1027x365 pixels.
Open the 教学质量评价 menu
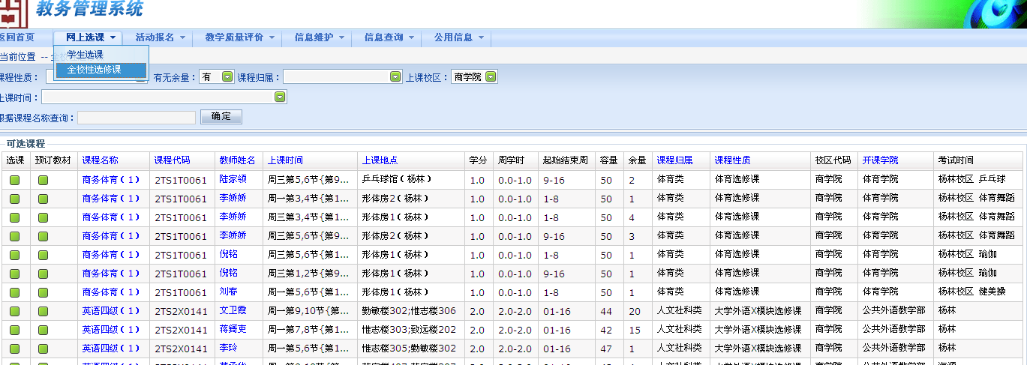240,37
